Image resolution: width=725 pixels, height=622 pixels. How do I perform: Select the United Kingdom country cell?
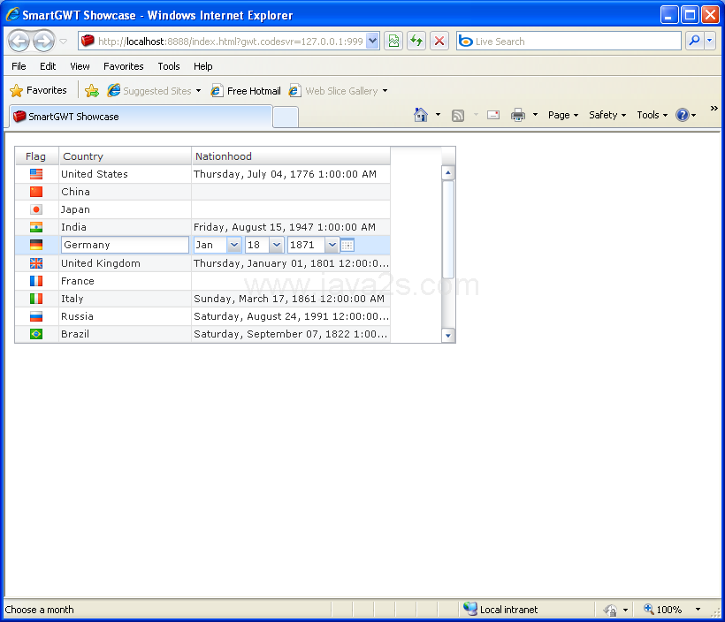[x=125, y=263]
